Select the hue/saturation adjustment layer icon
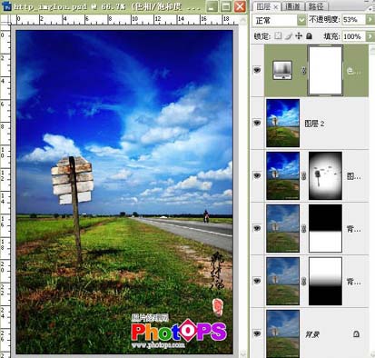This screenshot has height=358, width=375. (x=282, y=70)
